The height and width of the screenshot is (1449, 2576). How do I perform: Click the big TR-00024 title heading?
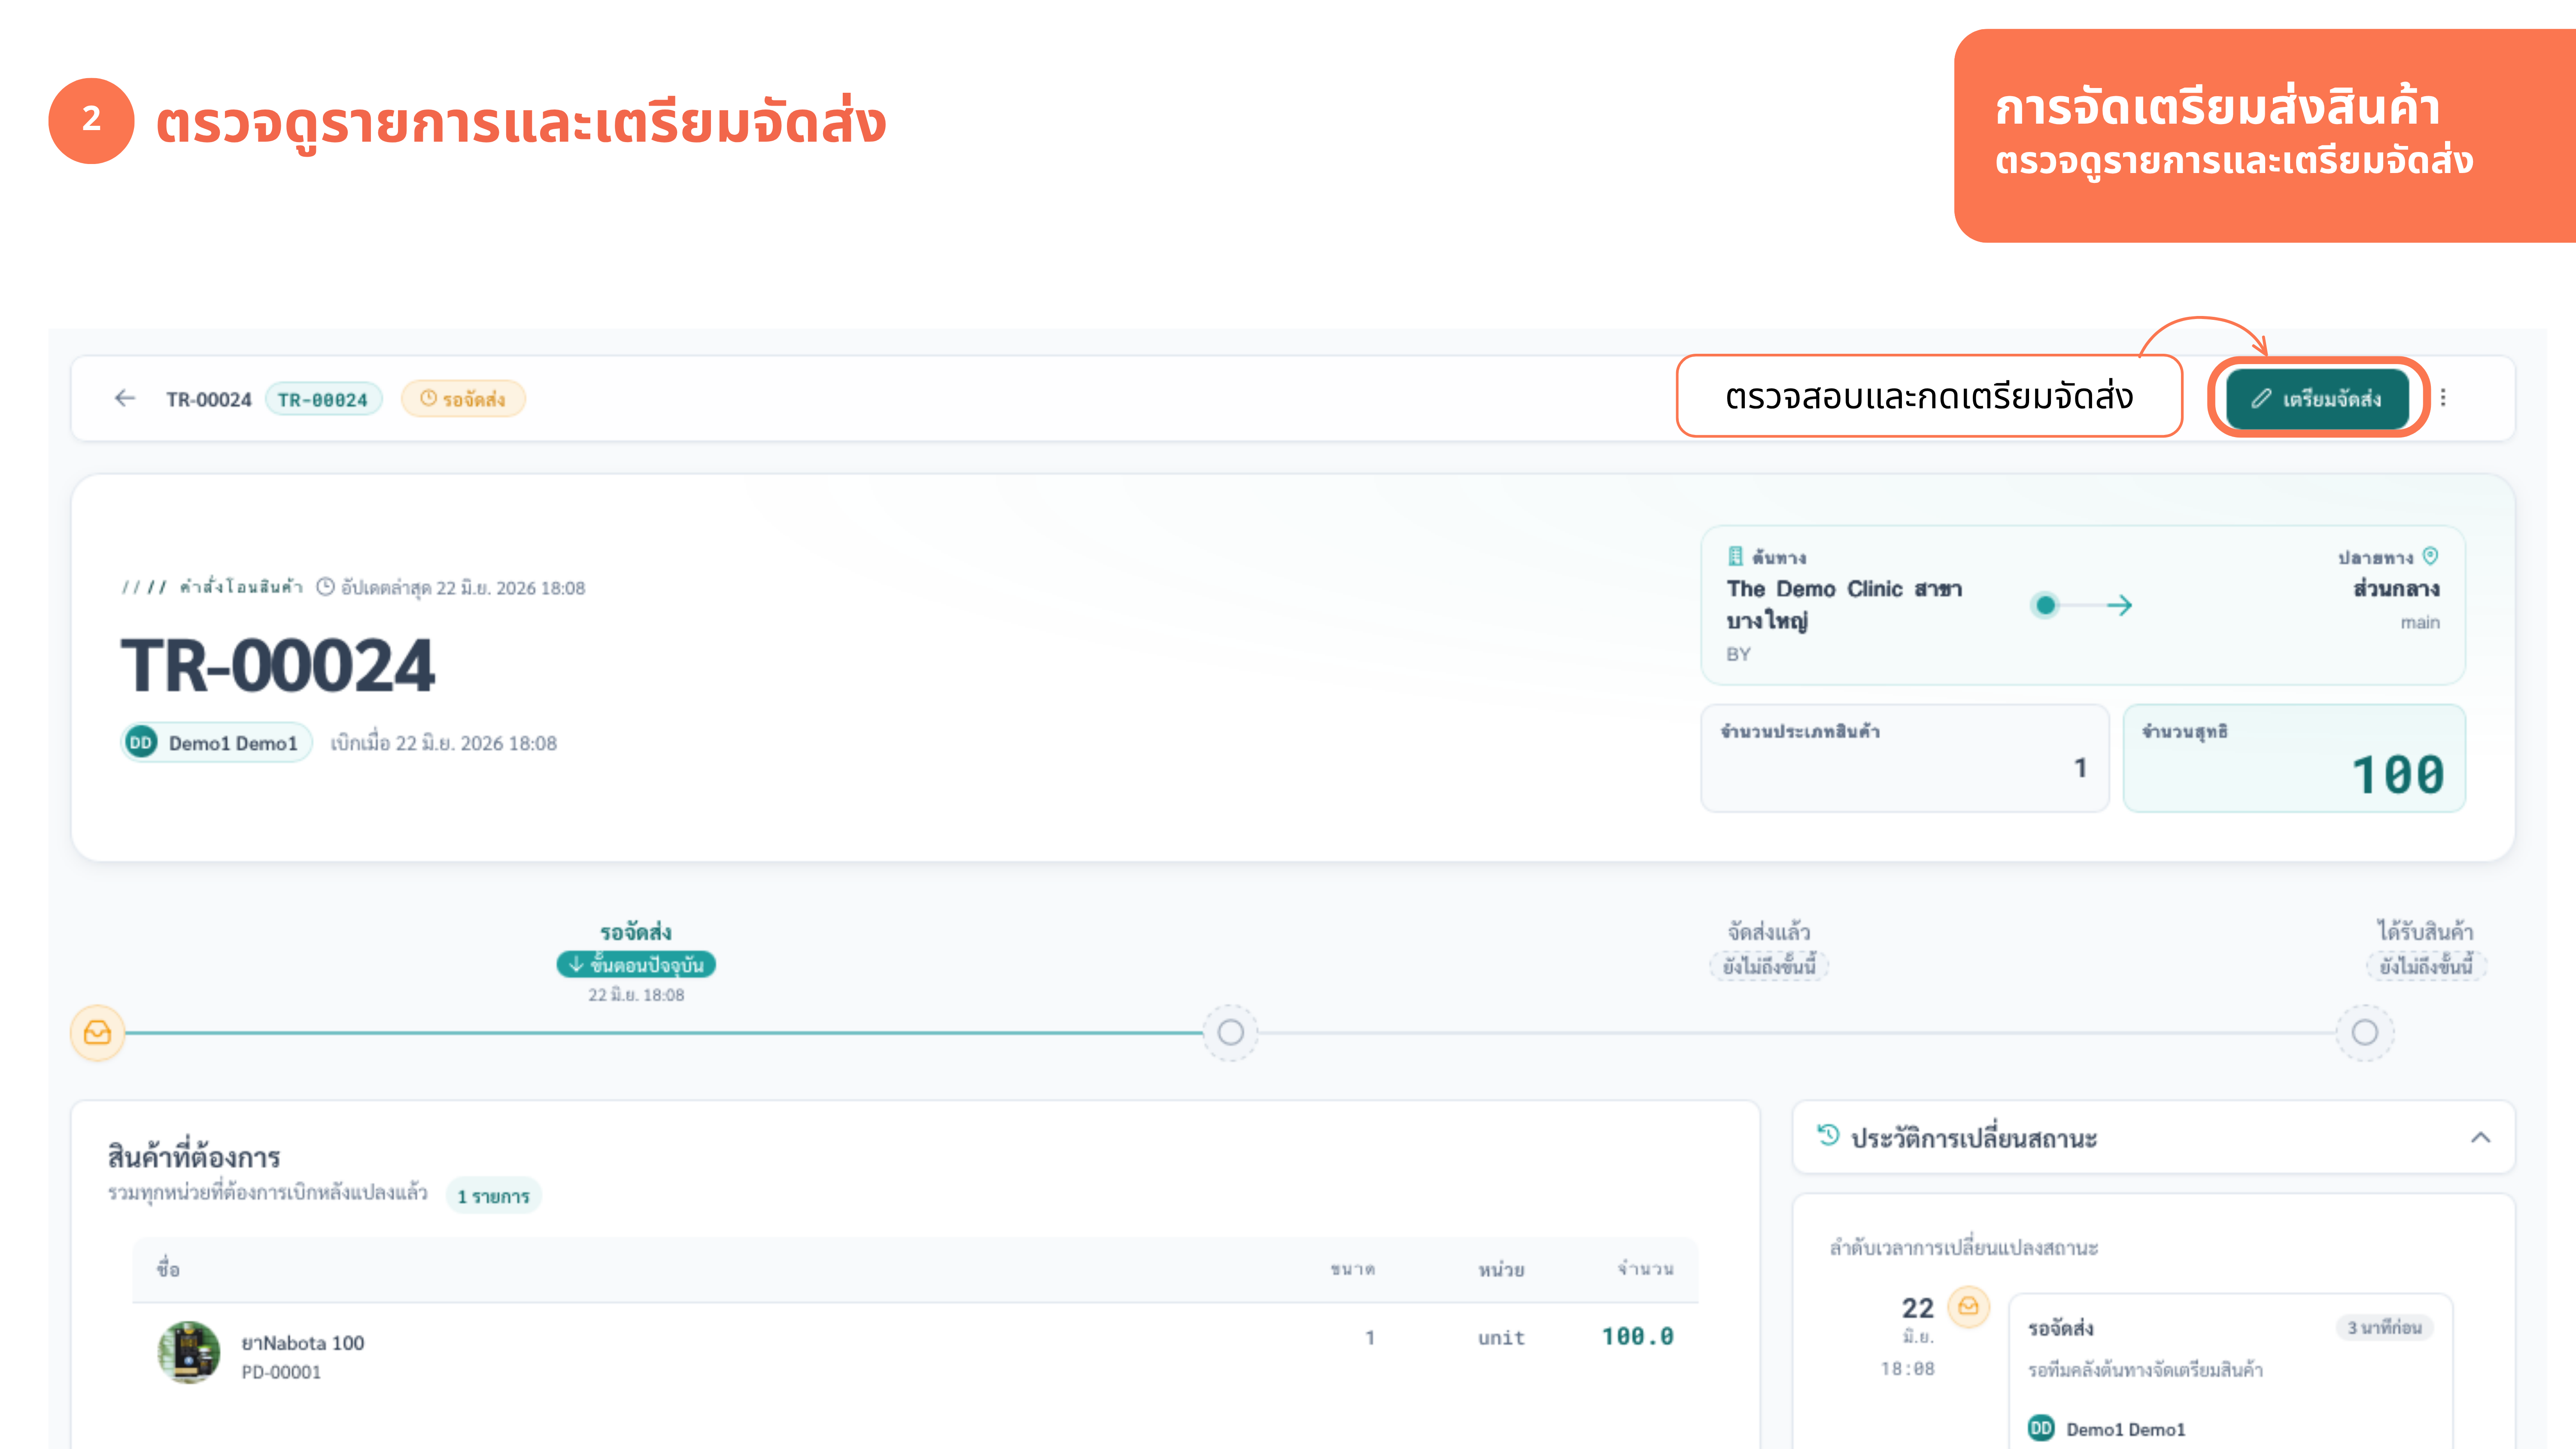[x=278, y=666]
